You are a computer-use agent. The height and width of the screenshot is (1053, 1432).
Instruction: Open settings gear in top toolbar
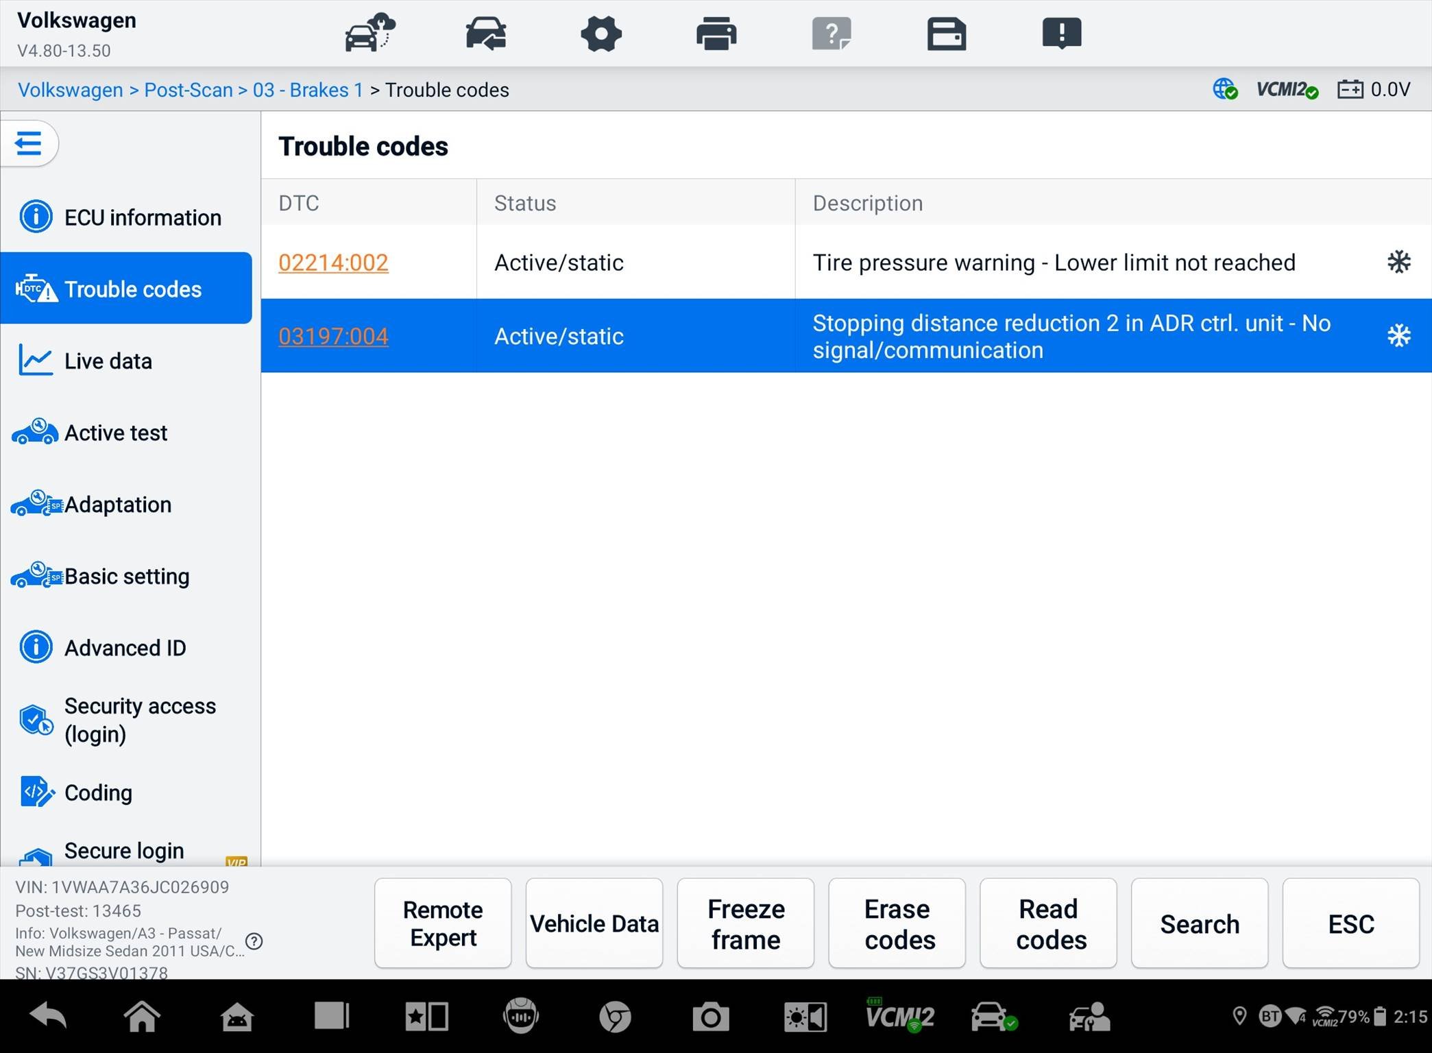601,34
